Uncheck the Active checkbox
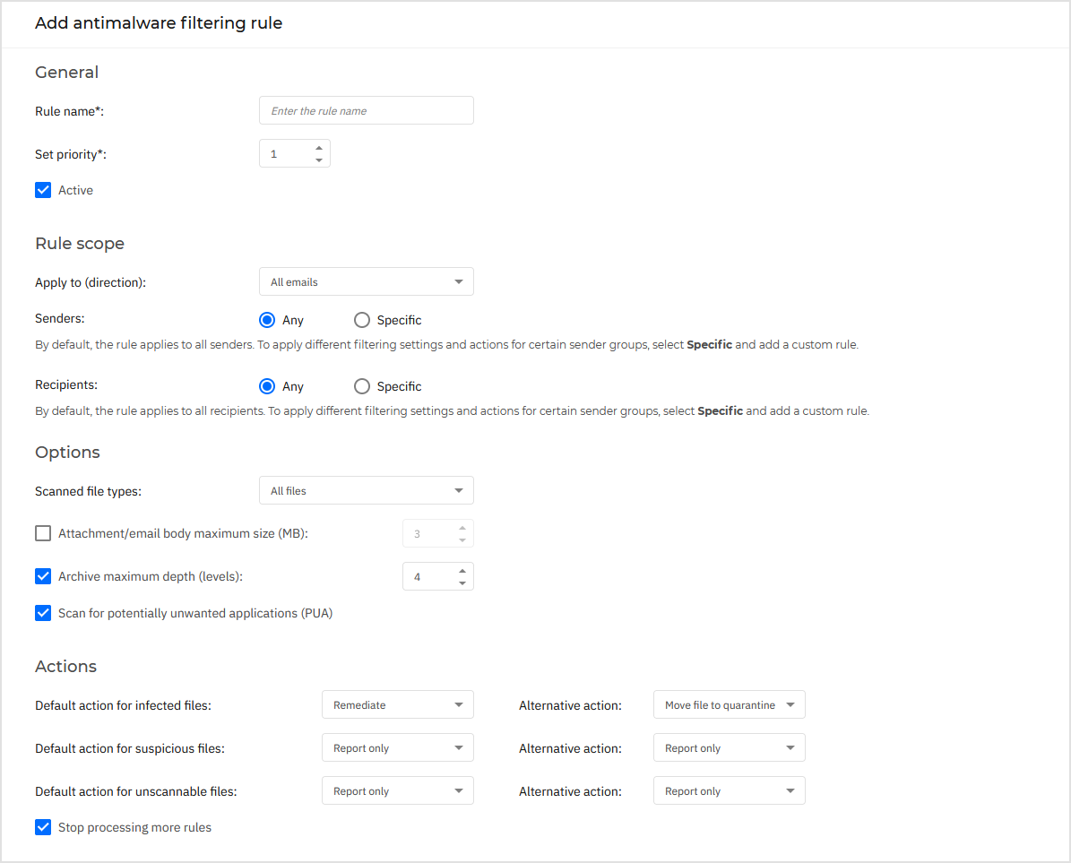 pyautogui.click(x=42, y=189)
